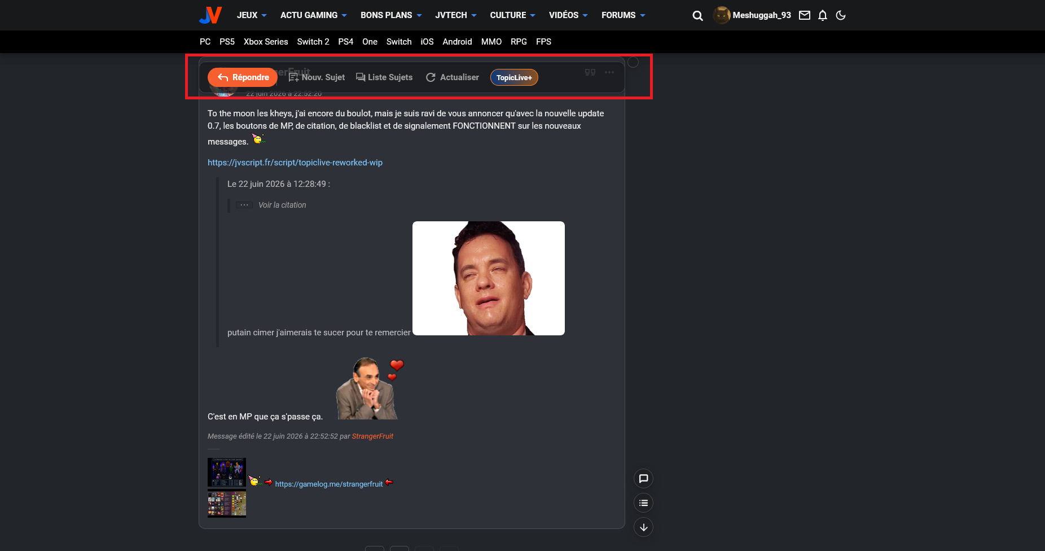Expand the VIDÉOS menu
The image size is (1045, 551).
(x=568, y=15)
